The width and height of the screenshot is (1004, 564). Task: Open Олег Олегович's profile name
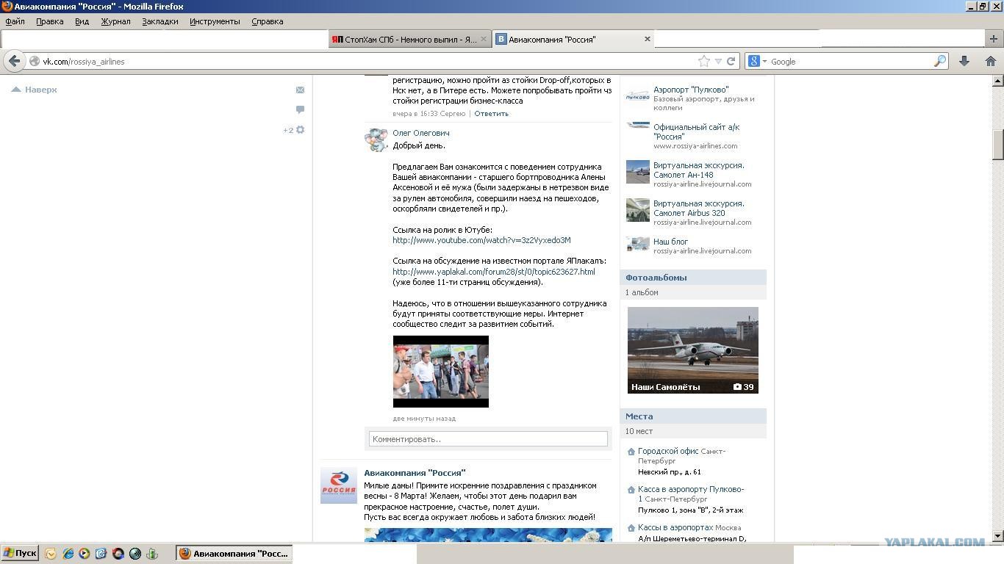click(421, 133)
